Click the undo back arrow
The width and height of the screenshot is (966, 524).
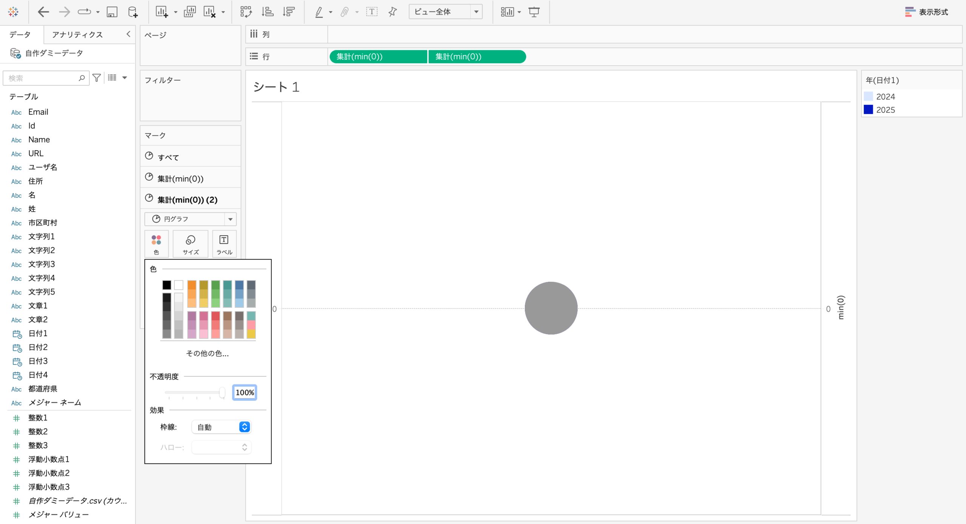(43, 12)
